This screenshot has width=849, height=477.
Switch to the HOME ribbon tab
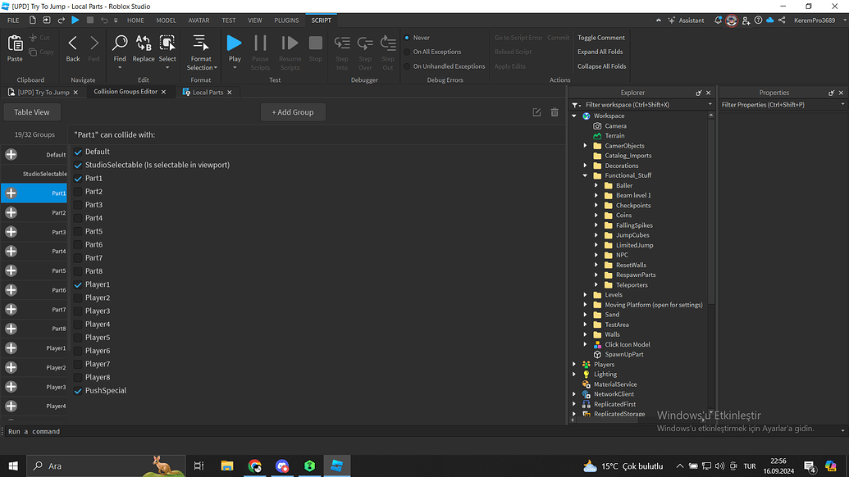coord(135,20)
